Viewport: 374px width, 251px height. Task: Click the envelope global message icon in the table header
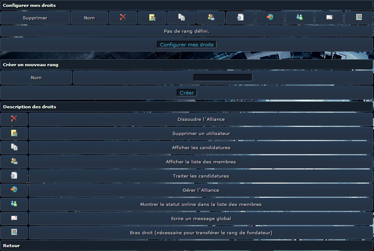point(329,18)
